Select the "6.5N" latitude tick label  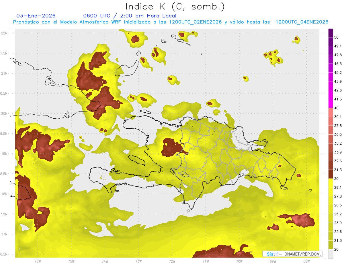(4, 254)
